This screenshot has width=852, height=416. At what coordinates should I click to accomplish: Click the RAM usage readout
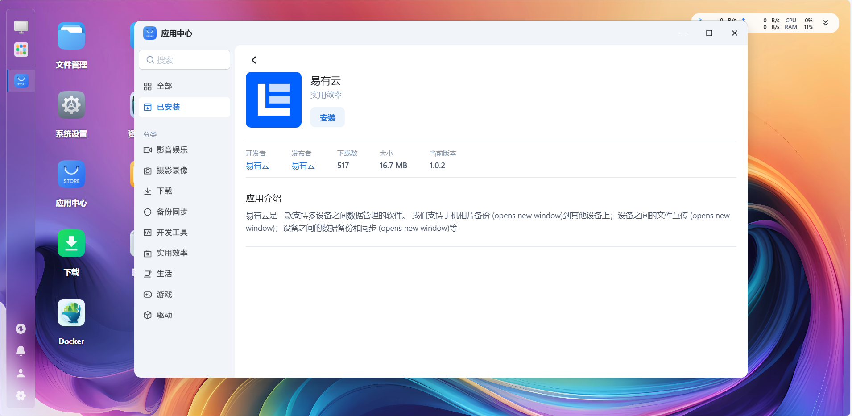[799, 27]
